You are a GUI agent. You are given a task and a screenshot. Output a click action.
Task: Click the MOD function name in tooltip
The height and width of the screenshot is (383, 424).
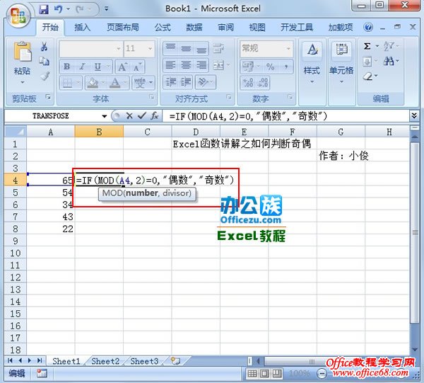pyautogui.click(x=112, y=193)
